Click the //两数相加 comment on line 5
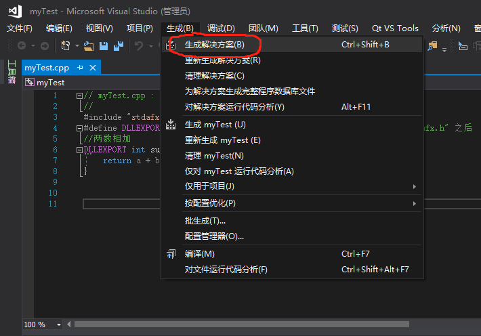Image resolution: width=481 pixels, height=336 pixels. click(107, 139)
